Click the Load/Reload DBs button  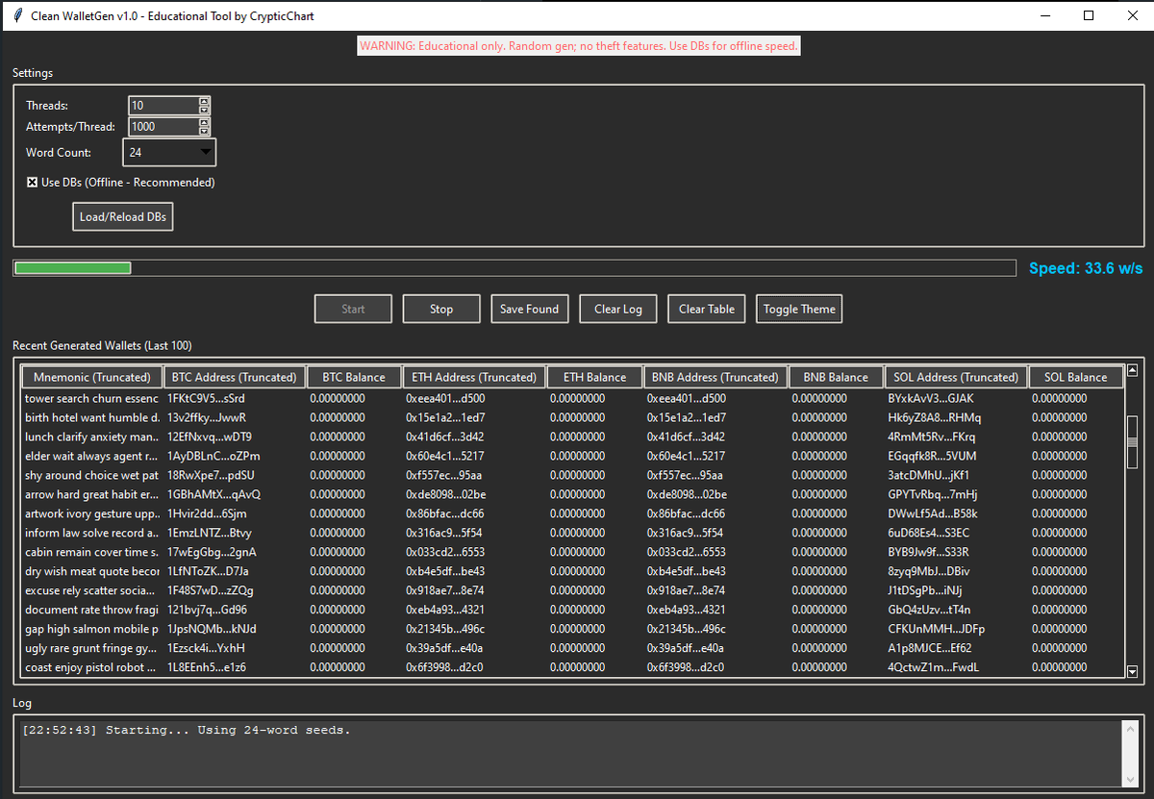click(123, 217)
